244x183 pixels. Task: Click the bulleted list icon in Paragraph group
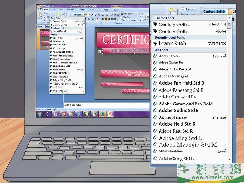point(103,15)
